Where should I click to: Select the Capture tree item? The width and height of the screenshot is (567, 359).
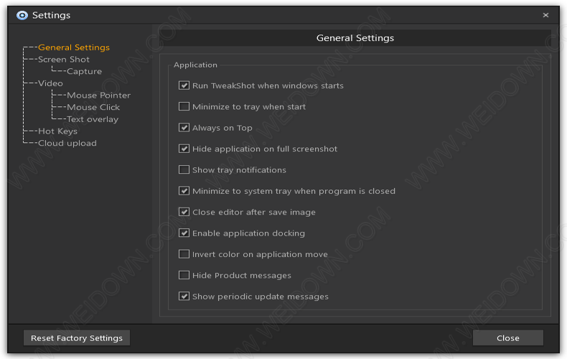(84, 71)
